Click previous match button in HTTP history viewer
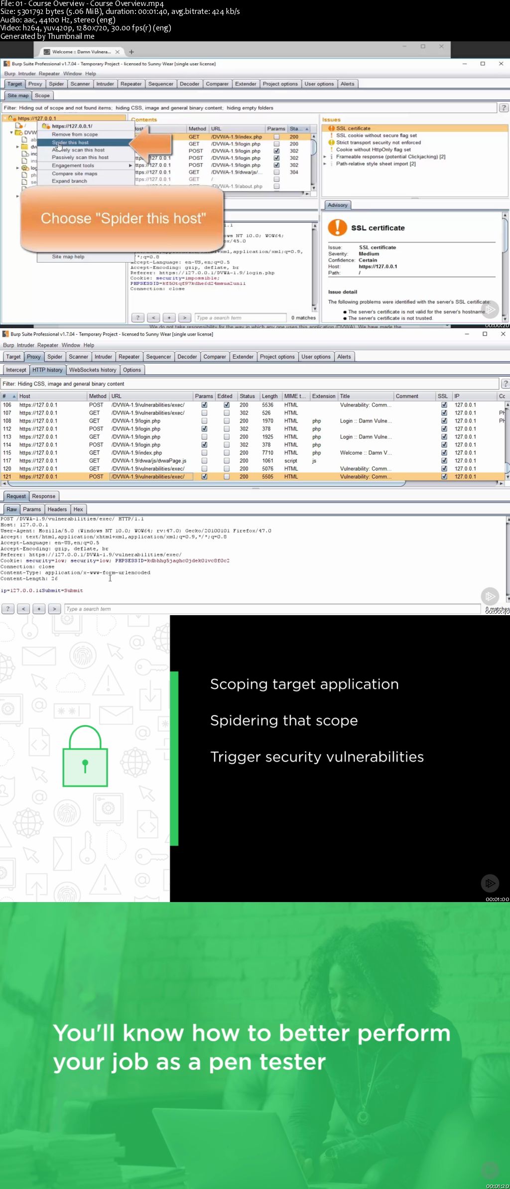 tap(23, 609)
